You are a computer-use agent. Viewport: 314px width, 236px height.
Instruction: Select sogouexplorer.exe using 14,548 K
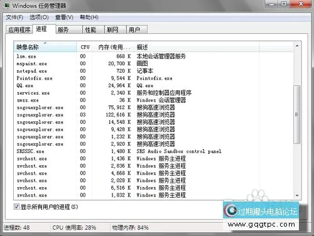tap(153, 122)
